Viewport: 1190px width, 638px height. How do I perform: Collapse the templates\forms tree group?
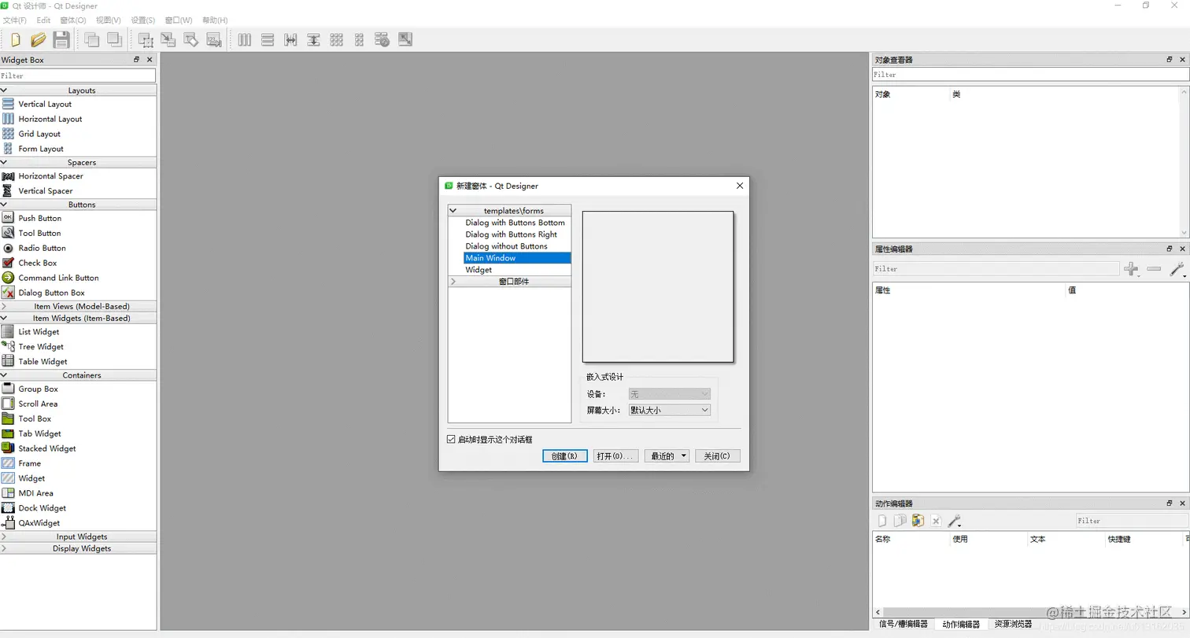[x=453, y=211]
